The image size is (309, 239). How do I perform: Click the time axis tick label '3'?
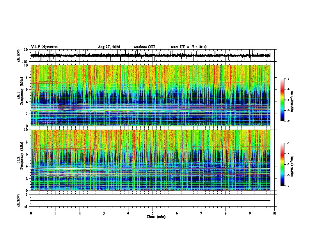[x=104, y=213]
